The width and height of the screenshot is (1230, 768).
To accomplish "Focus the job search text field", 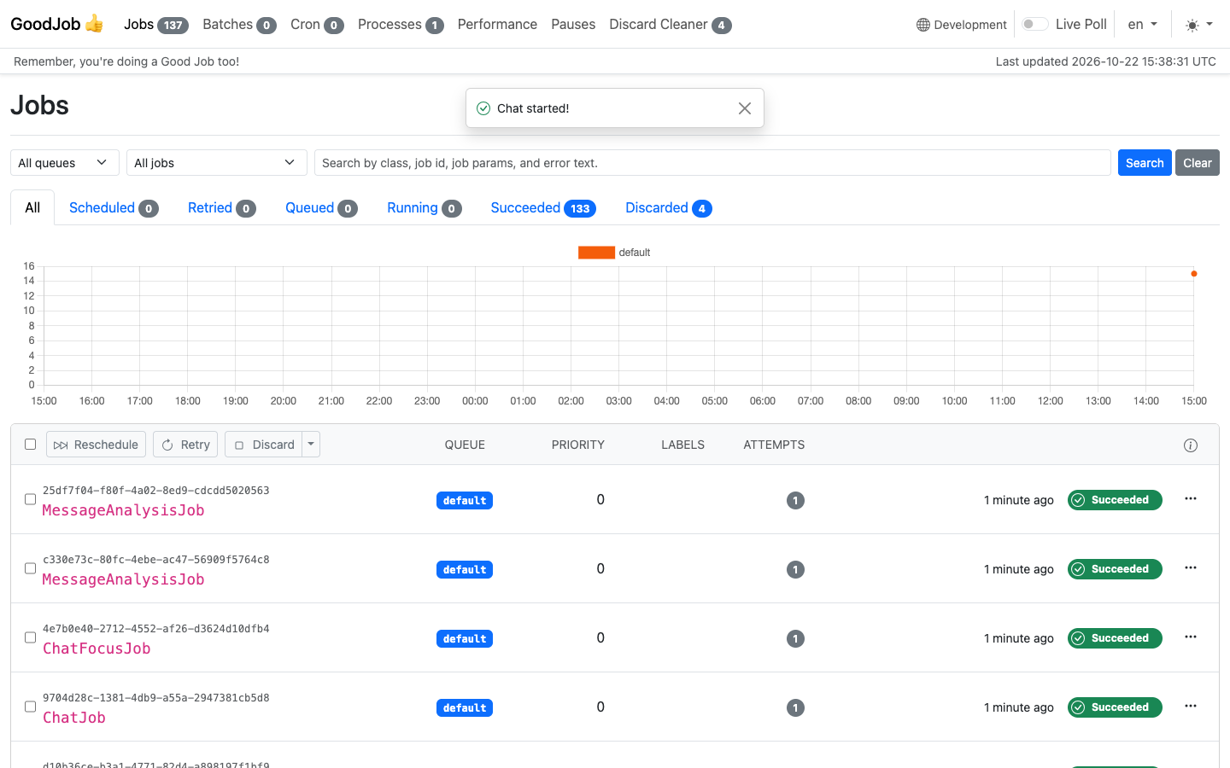I will pos(712,163).
